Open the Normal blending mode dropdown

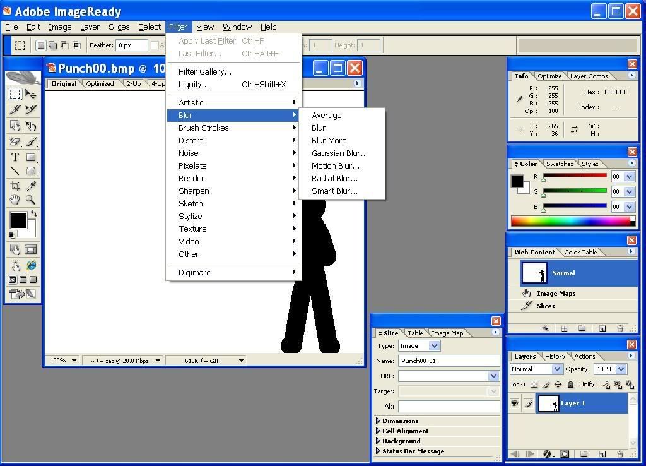click(x=558, y=369)
